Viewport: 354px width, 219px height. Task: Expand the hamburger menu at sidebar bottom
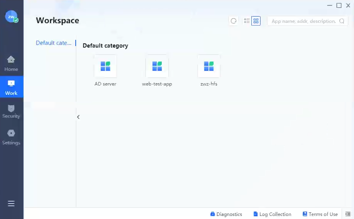[11, 204]
